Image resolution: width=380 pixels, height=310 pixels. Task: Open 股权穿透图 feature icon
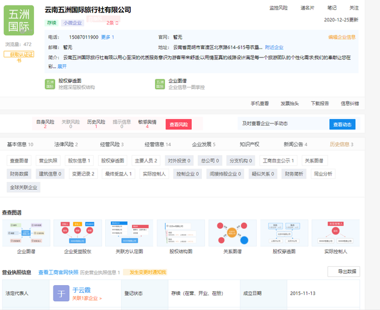tap(50, 84)
